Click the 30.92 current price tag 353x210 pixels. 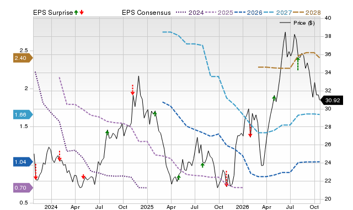click(331, 100)
